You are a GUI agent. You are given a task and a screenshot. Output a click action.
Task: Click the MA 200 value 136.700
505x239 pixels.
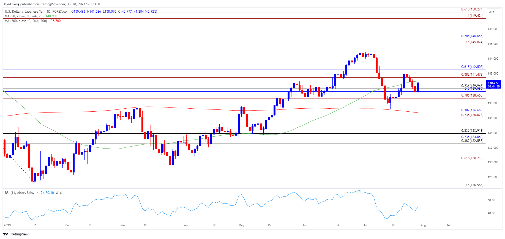pos(55,21)
